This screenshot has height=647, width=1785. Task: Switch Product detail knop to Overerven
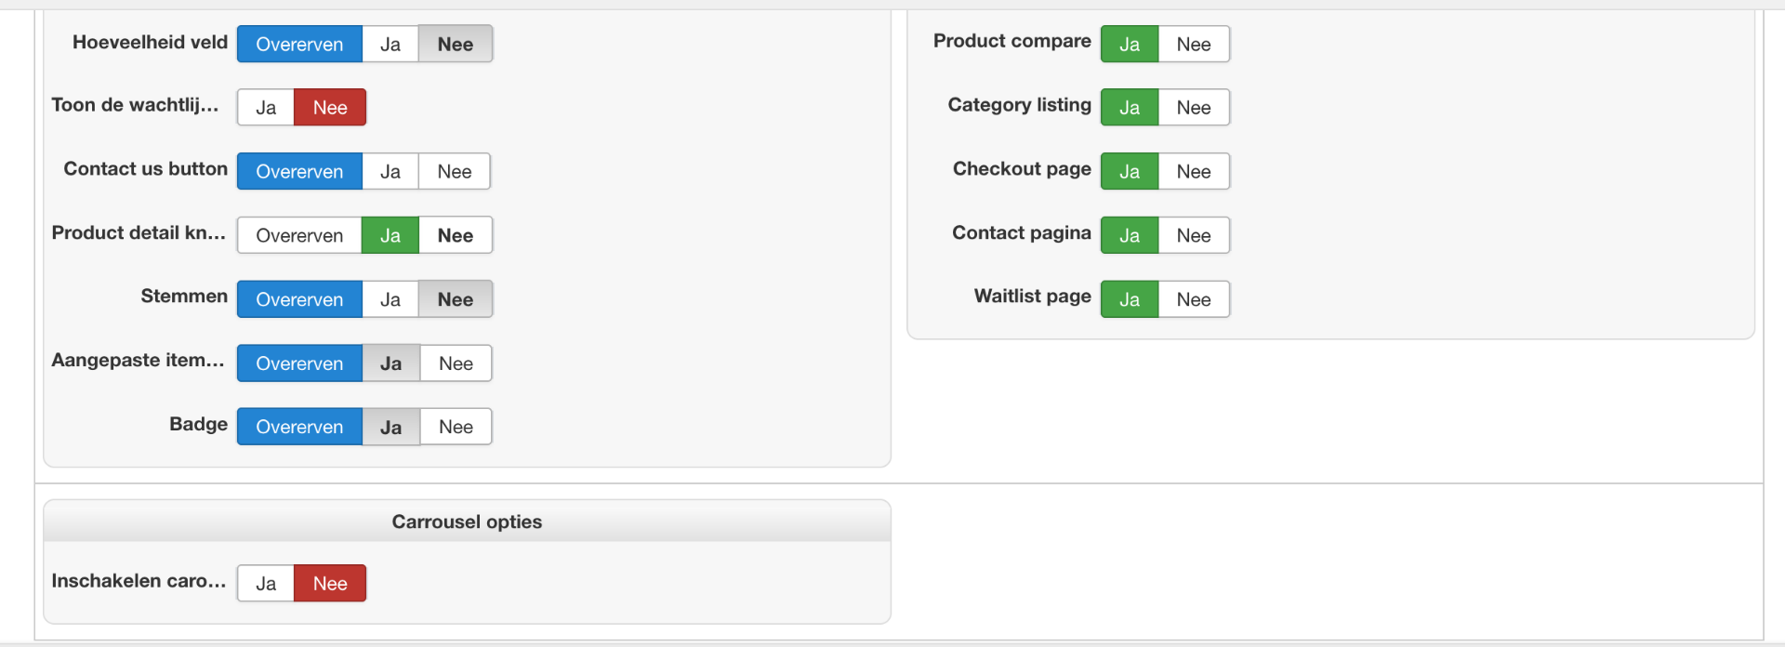coord(299,236)
